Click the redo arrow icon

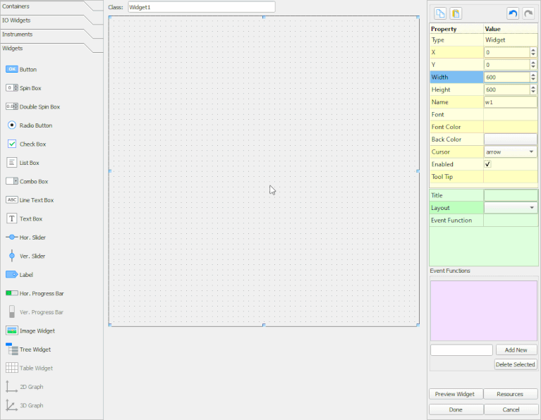pos(528,13)
